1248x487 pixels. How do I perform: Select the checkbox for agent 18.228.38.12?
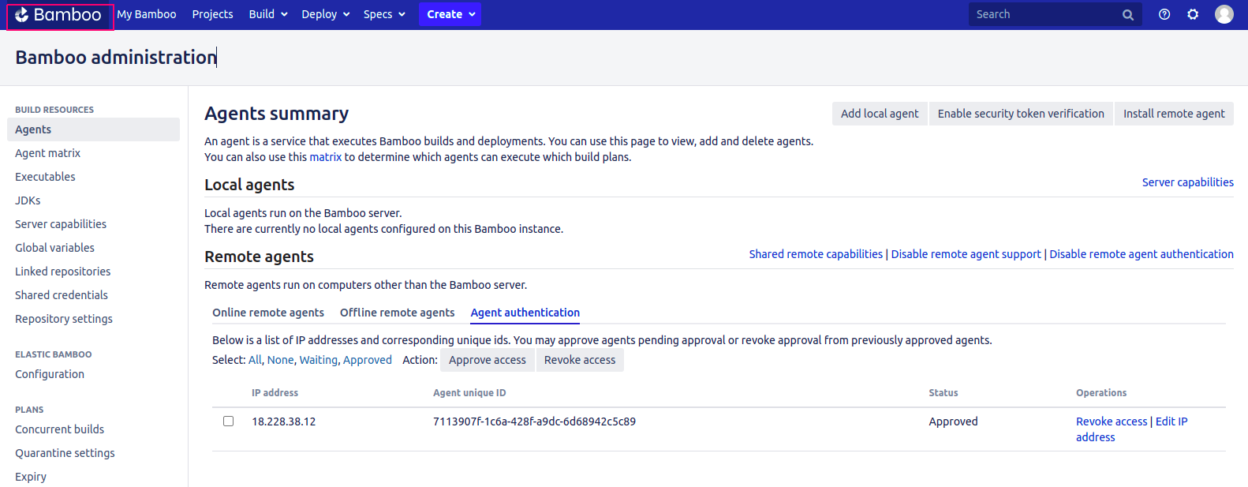(x=229, y=421)
